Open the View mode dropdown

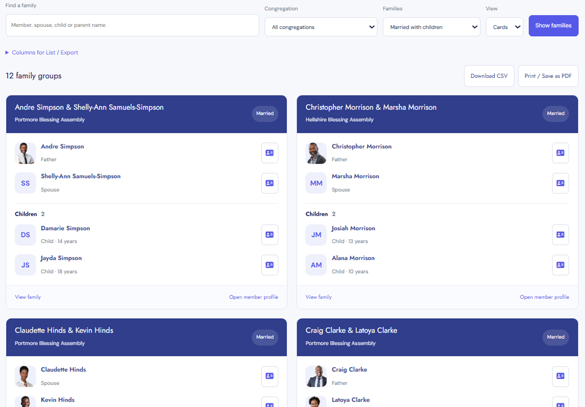coord(504,27)
